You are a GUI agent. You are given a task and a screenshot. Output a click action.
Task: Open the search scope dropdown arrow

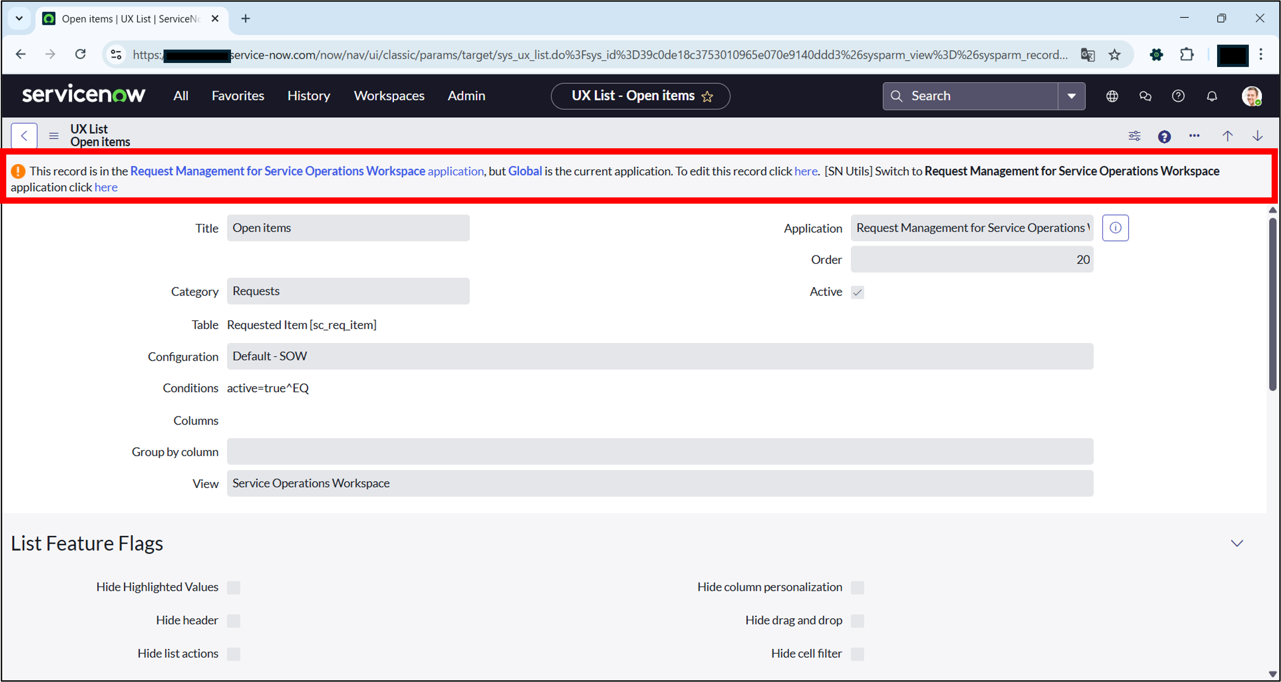pos(1071,96)
